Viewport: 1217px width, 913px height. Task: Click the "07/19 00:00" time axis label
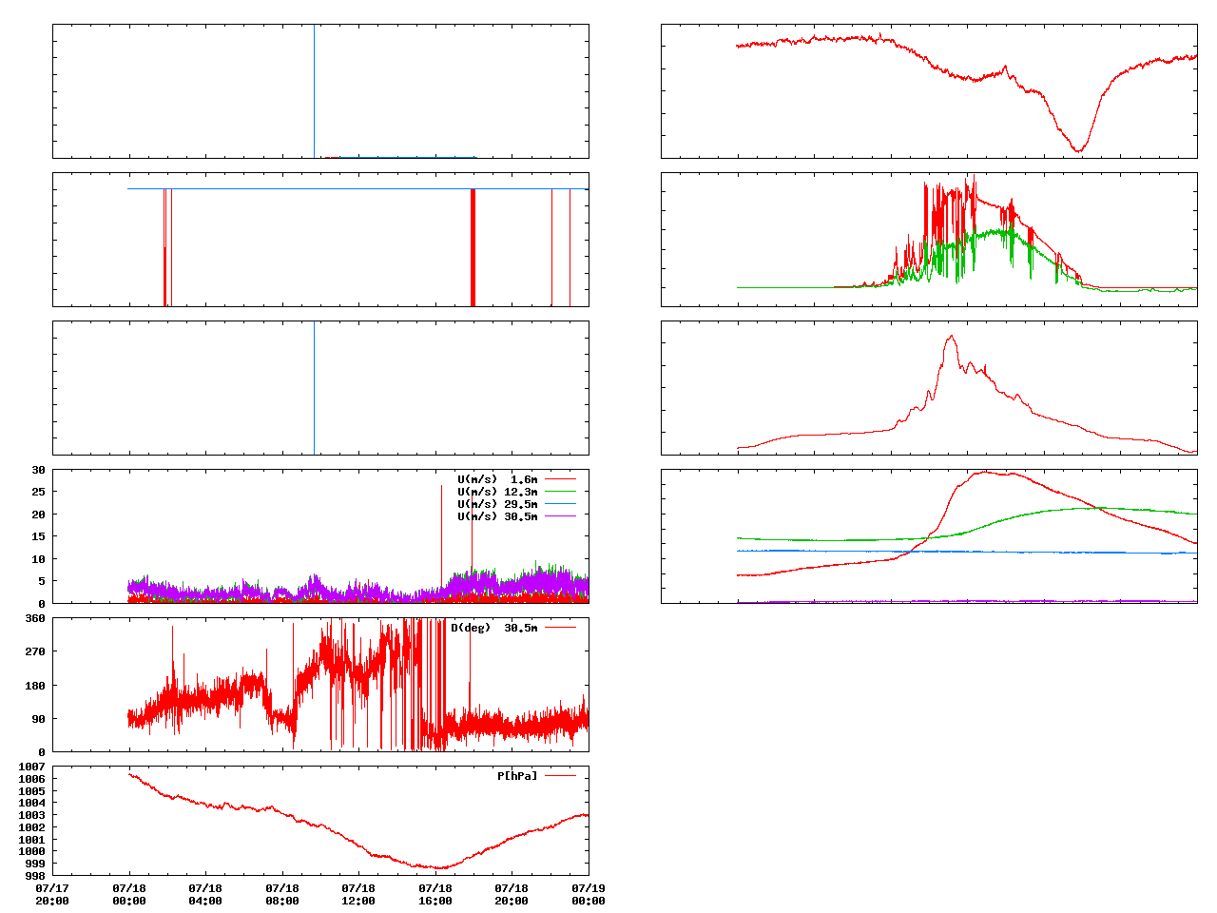point(589,895)
